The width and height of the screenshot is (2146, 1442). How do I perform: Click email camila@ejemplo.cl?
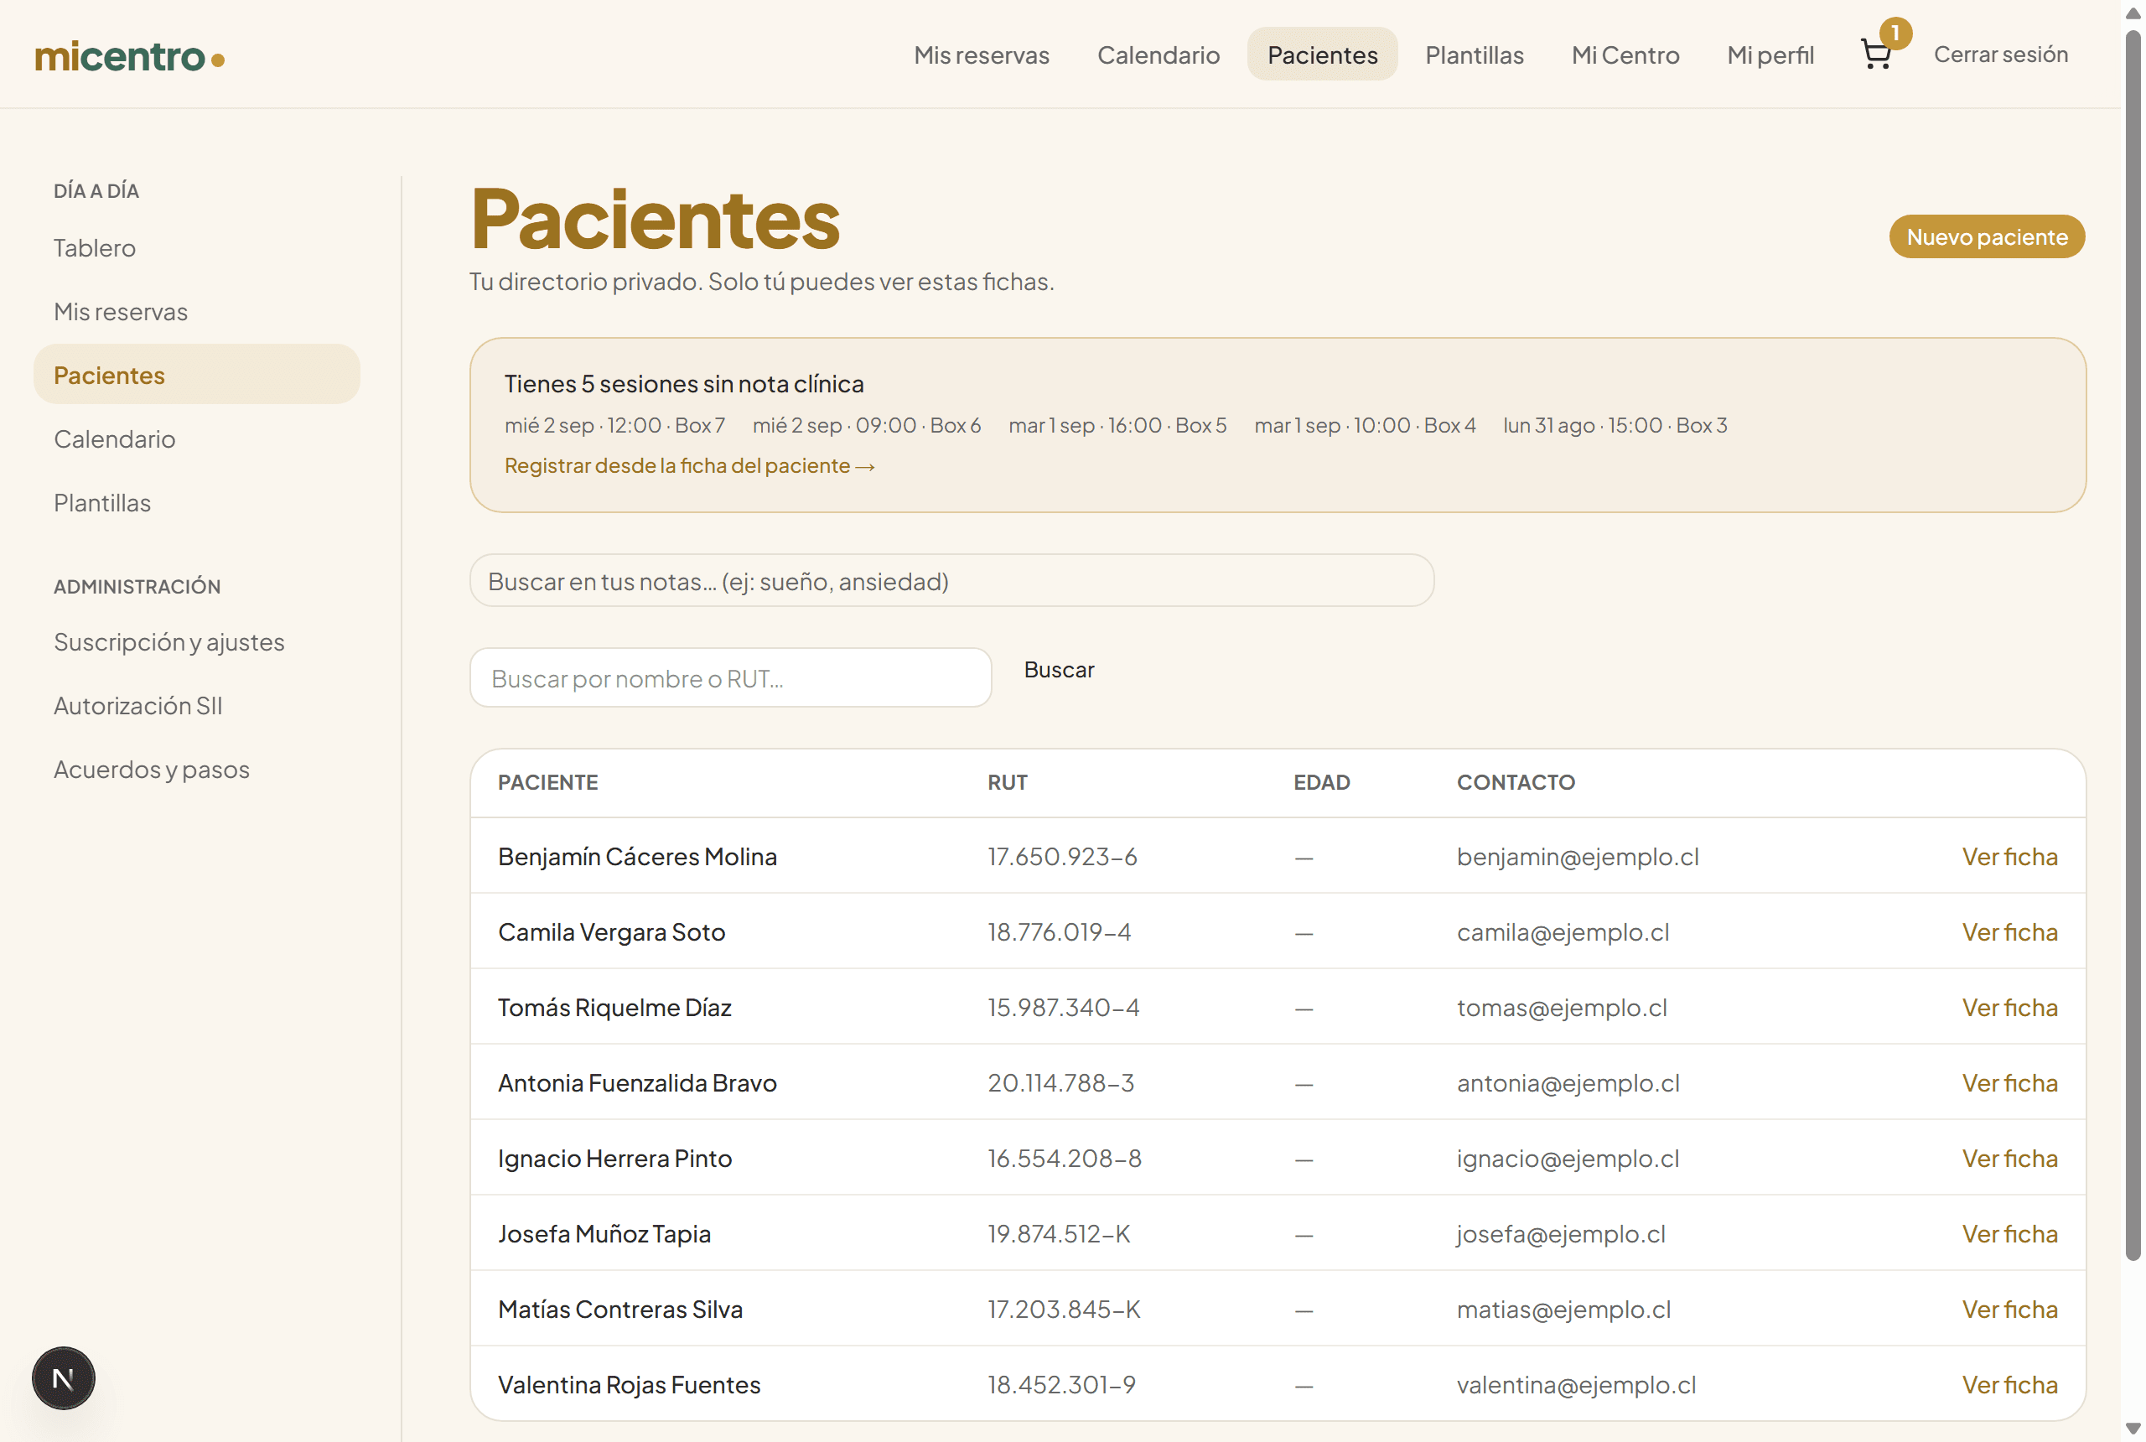click(1563, 931)
